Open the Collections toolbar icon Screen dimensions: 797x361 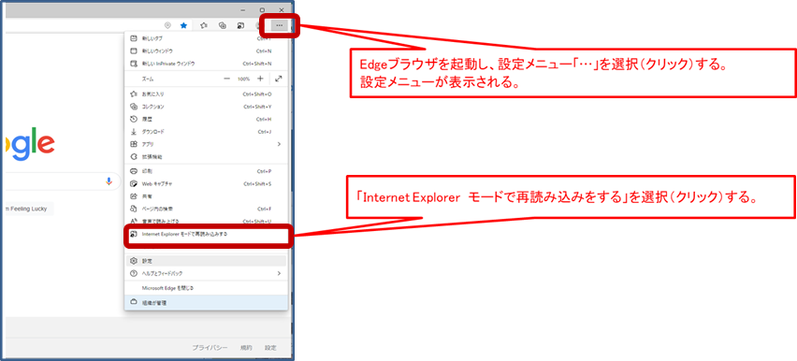point(222,25)
